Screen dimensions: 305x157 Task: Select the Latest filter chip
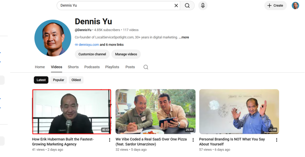[41, 80]
